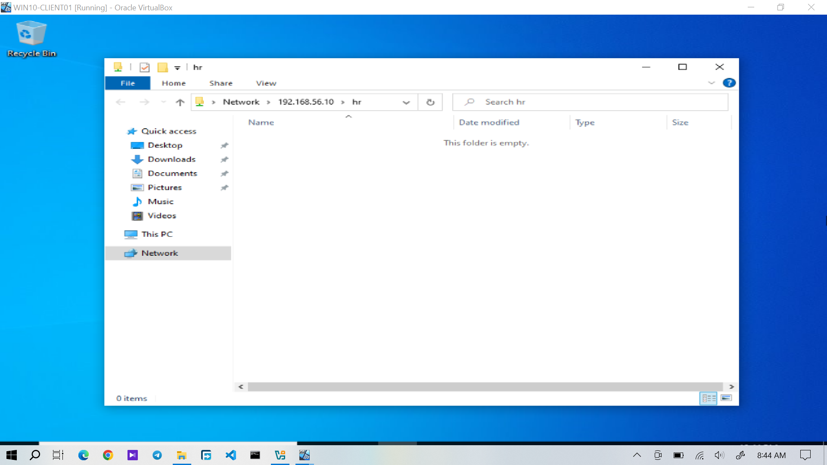Open the network Wi-Fi tray icon
The width and height of the screenshot is (827, 465).
click(700, 455)
